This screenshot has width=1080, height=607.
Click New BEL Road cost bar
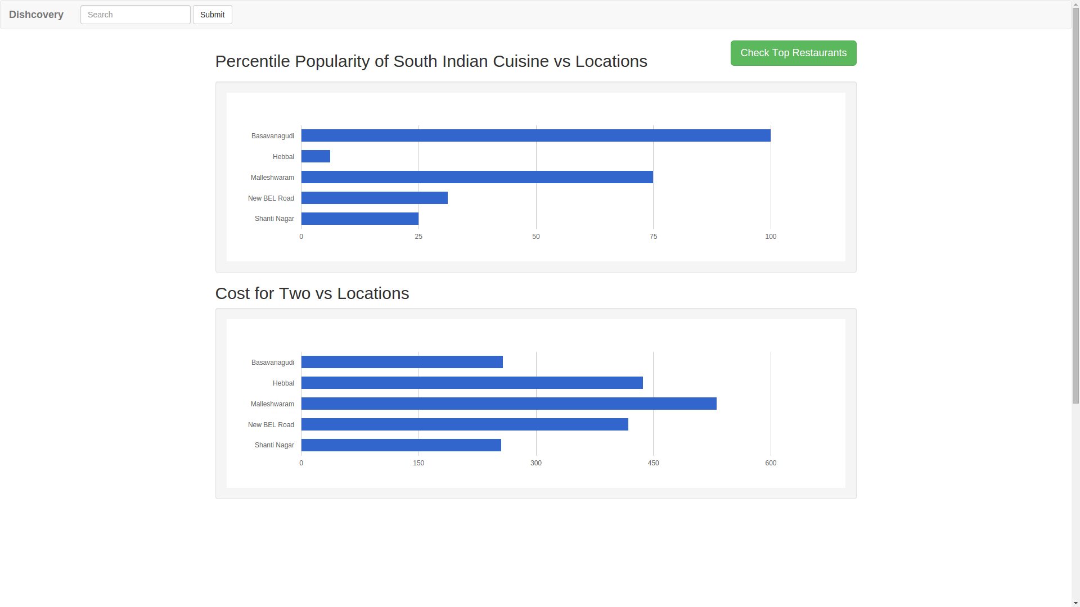(465, 424)
